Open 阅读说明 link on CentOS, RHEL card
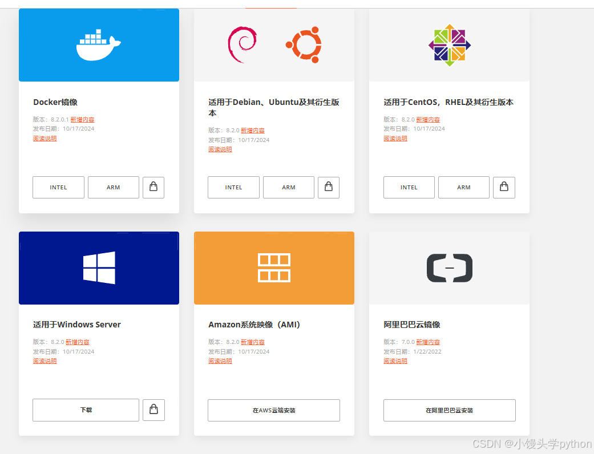The height and width of the screenshot is (454, 594). [x=395, y=138]
